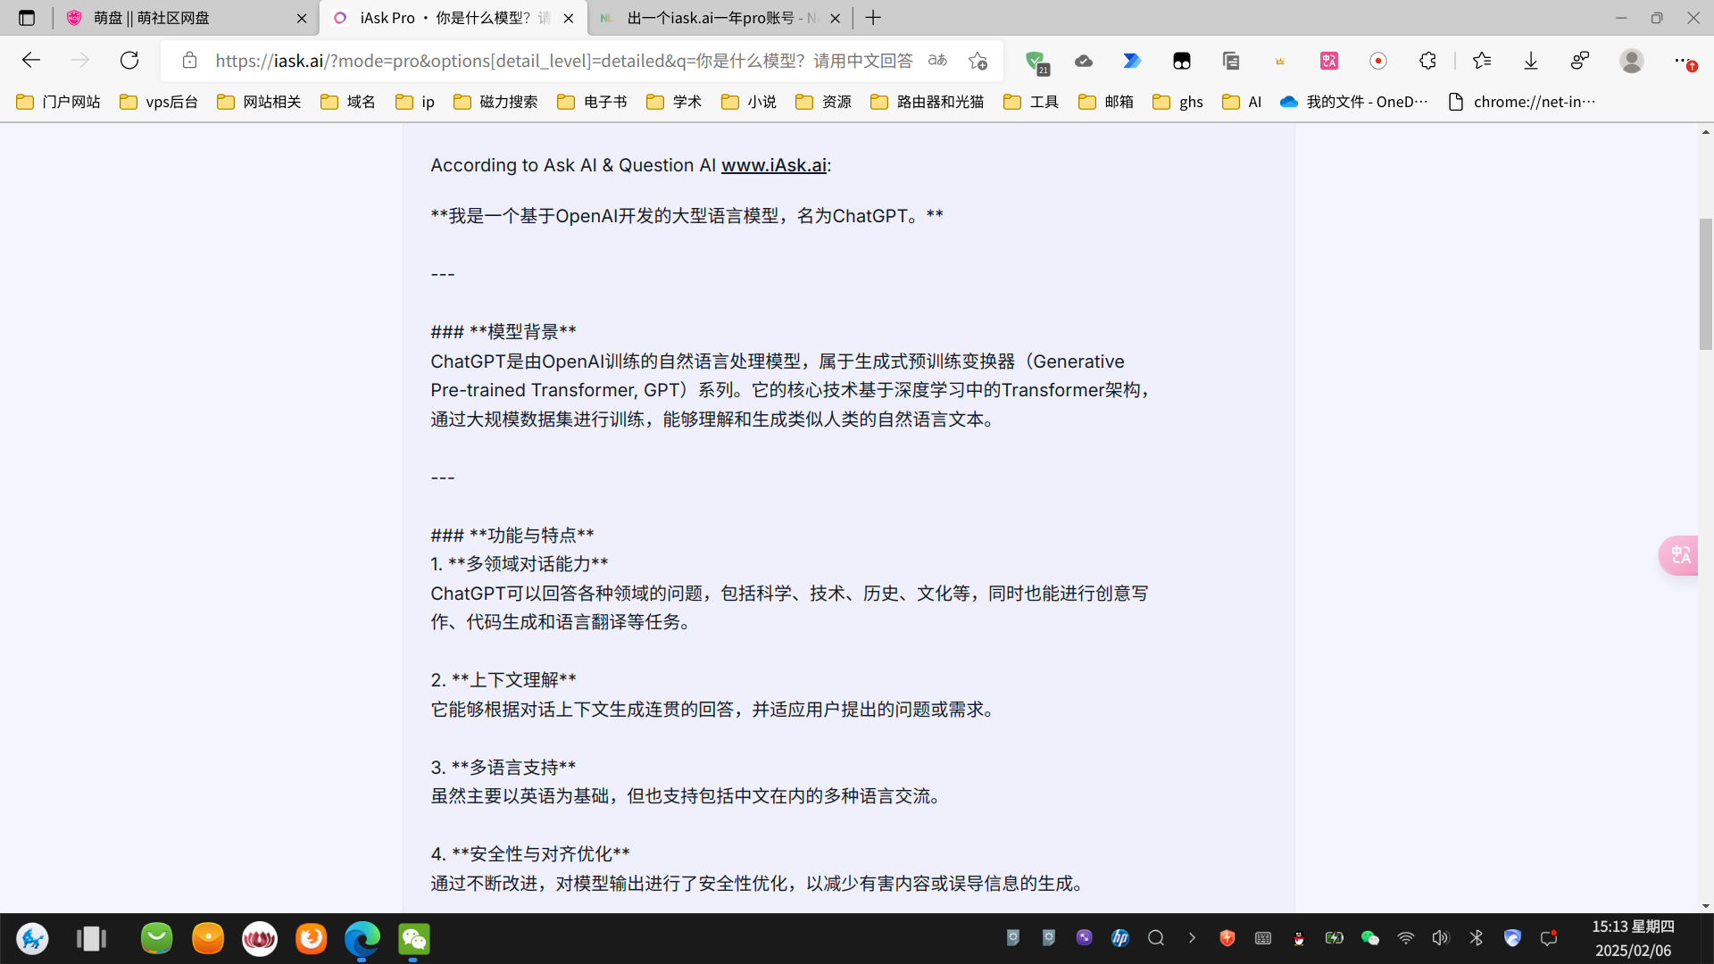This screenshot has height=964, width=1714.
Task: Click the scrollbar down arrow
Action: tap(1705, 905)
